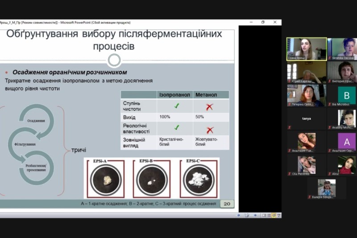
Task: Select Виктория Крас... video tile
Action: 342,72
